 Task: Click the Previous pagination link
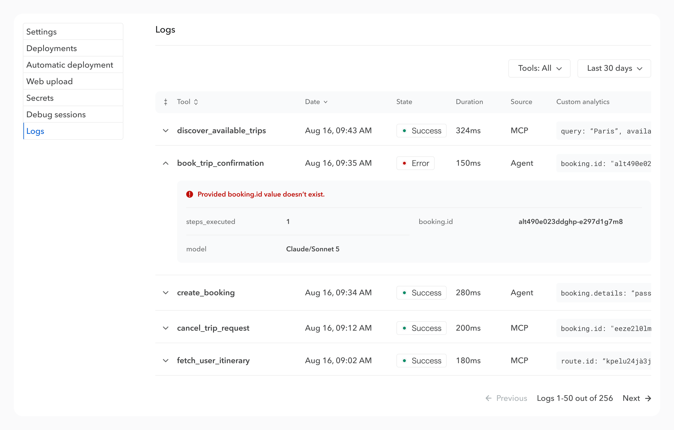click(x=506, y=398)
